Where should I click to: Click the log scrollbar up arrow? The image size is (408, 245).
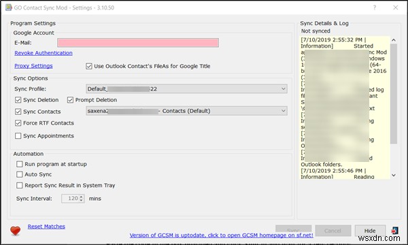(x=394, y=40)
